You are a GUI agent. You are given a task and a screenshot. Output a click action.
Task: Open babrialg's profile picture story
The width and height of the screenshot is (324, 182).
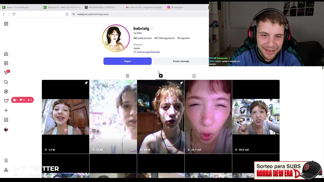116,38
